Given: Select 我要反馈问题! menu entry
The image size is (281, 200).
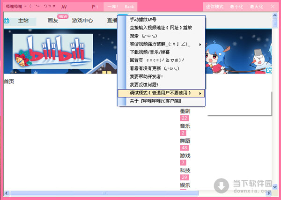Looking at the screenshot, I should [161, 85].
